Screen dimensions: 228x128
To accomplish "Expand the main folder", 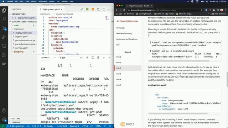I will click(16, 25).
